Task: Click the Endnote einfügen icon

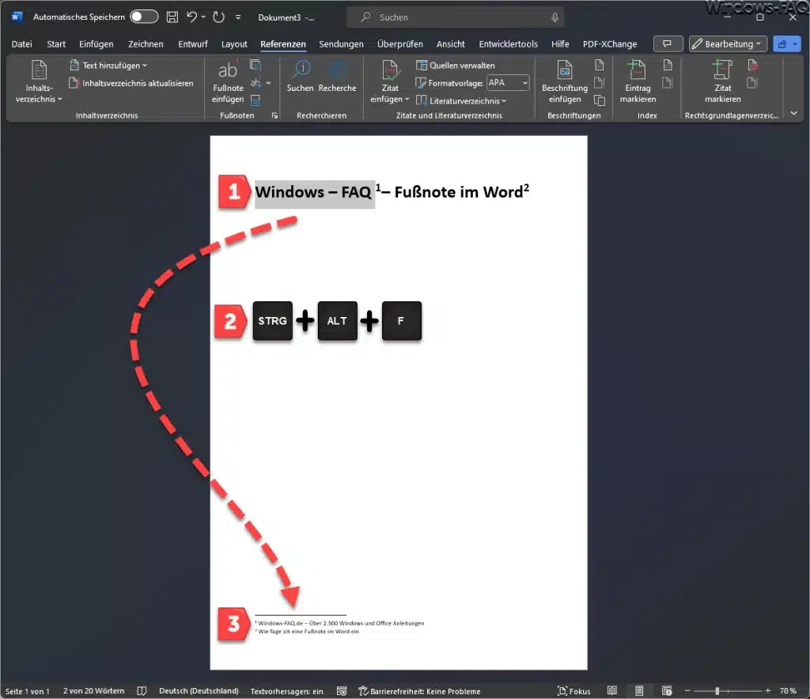Action: click(255, 65)
